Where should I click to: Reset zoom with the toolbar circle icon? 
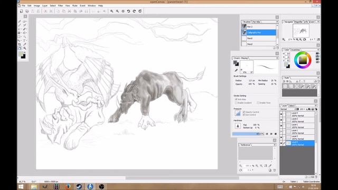(123, 11)
